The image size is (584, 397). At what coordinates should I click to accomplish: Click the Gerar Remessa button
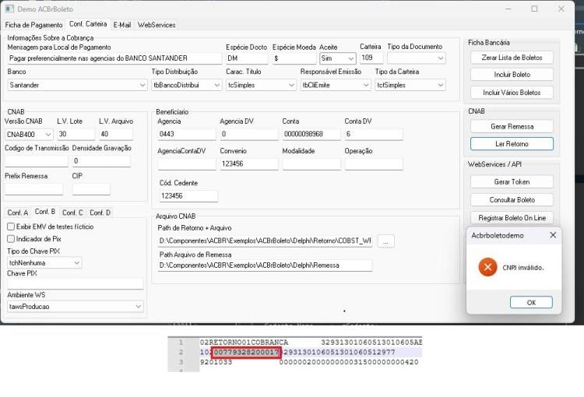(x=512, y=127)
